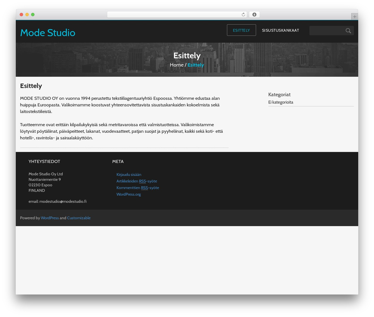Open the Esittely menu item
Screen dimensions: 374x317
click(241, 30)
